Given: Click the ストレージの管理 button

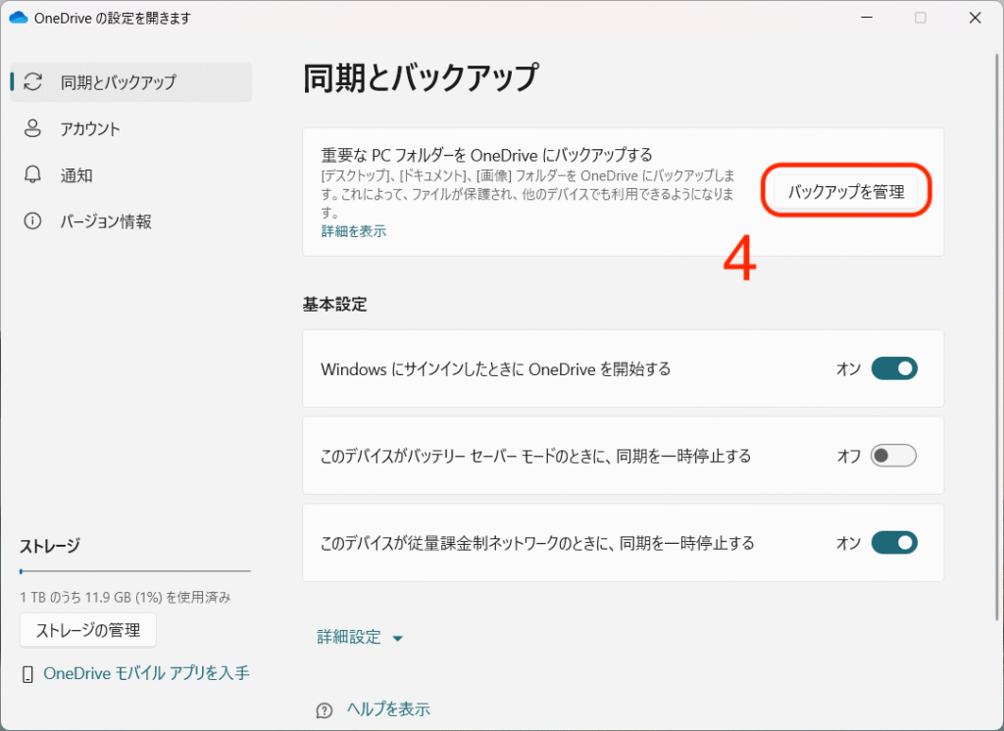Looking at the screenshot, I should tap(88, 630).
